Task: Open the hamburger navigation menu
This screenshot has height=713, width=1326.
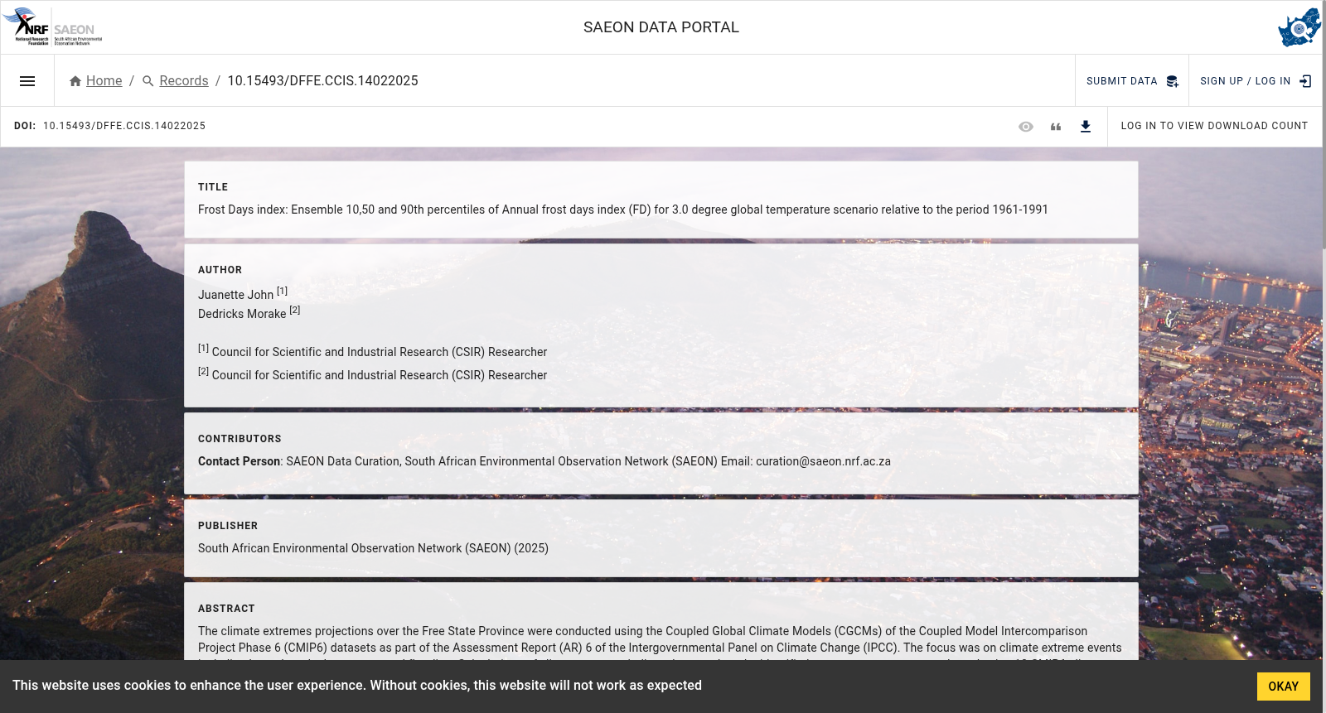Action: pos(27,81)
